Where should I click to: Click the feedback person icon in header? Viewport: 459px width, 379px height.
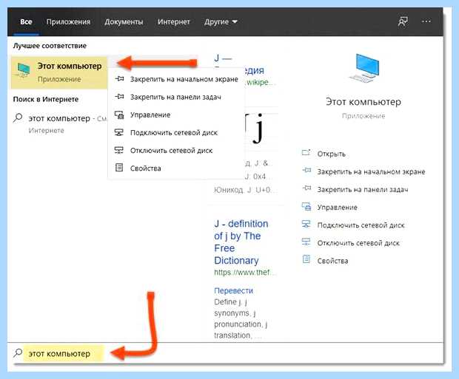403,21
